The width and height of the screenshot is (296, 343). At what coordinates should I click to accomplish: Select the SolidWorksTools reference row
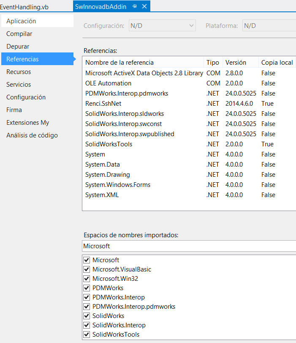[x=189, y=144]
